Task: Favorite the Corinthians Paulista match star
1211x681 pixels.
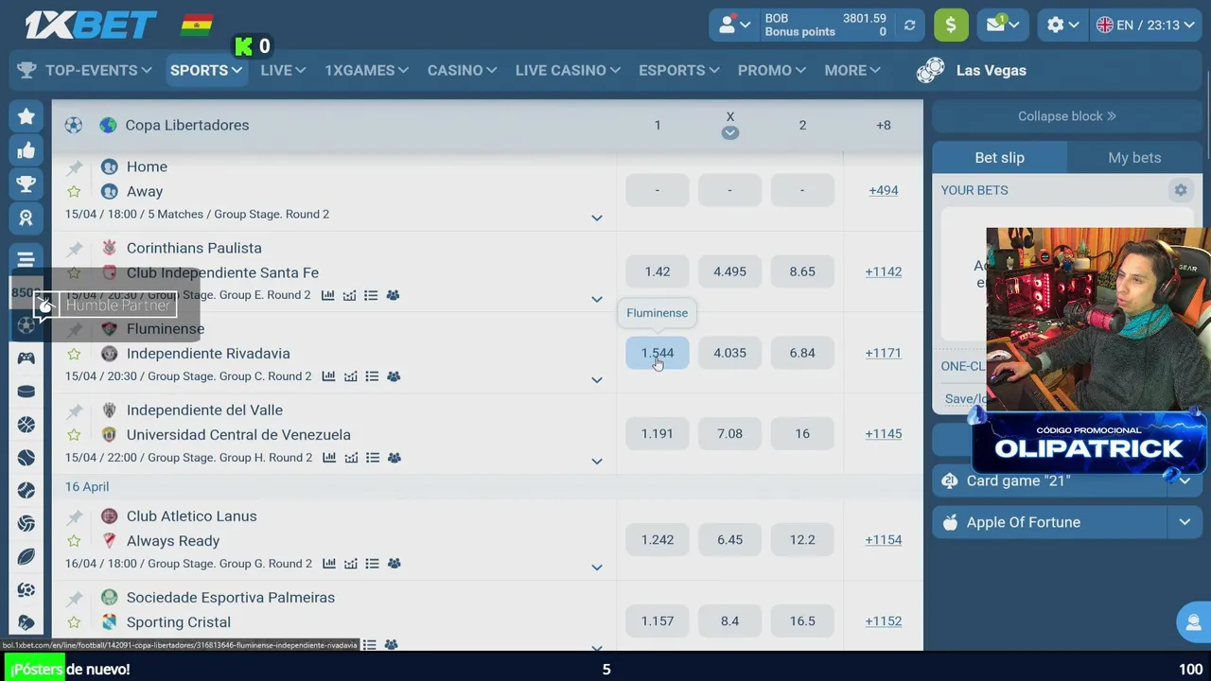Action: pos(74,272)
